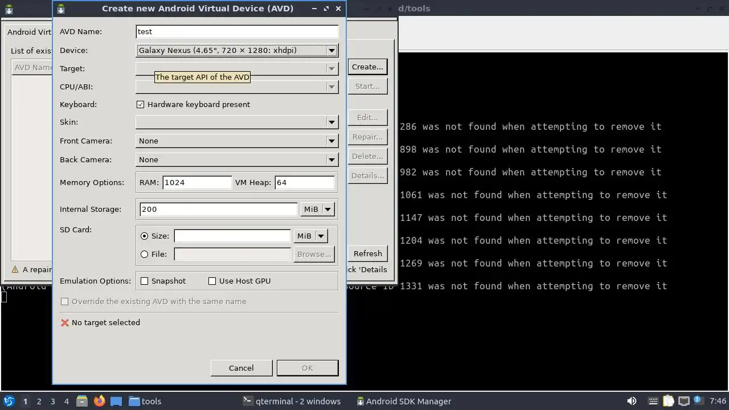Click the Refresh button in AVD Manager
This screenshot has height=410, width=729.
(367, 253)
